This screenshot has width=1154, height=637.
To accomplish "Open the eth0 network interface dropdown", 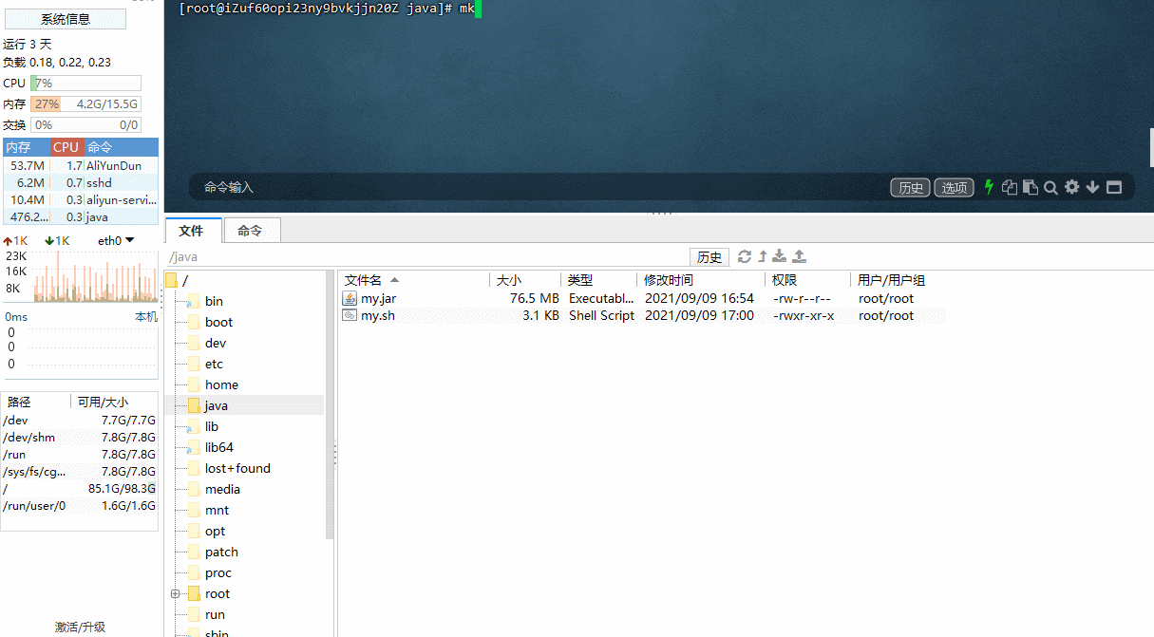I will click(116, 240).
